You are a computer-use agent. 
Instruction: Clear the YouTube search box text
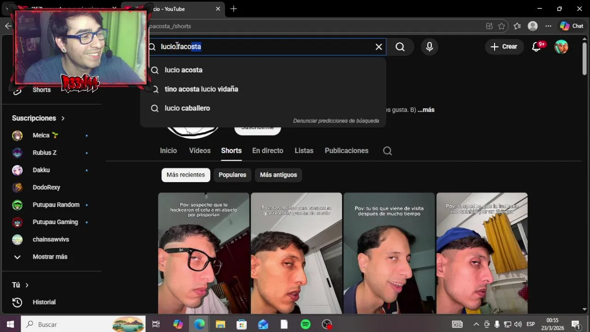point(379,47)
